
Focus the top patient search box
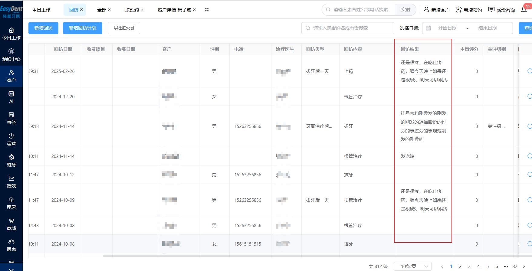coord(359,10)
